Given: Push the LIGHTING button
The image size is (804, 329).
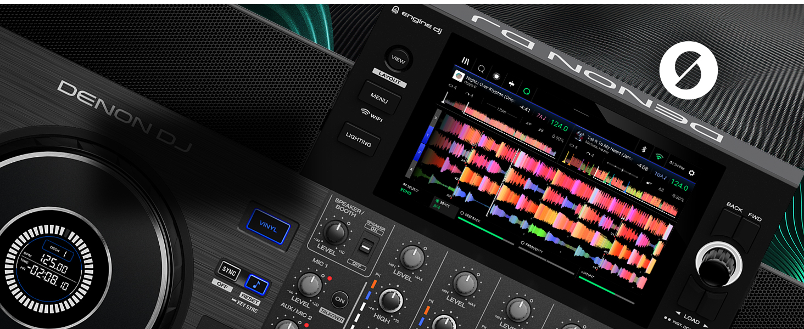Looking at the screenshot, I should pos(358,139).
